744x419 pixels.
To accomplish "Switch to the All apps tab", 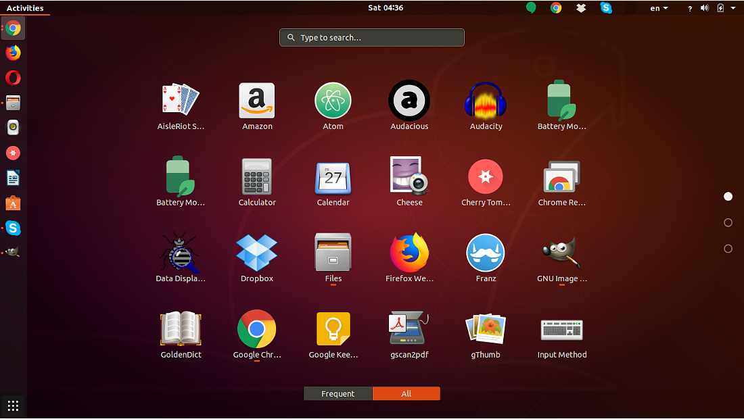I will (x=406, y=393).
